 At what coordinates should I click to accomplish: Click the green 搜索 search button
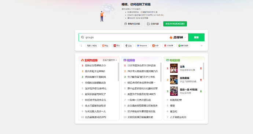tap(196, 38)
